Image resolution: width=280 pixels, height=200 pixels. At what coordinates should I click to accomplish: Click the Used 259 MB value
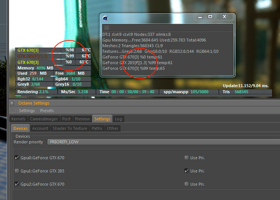[x=32, y=73]
